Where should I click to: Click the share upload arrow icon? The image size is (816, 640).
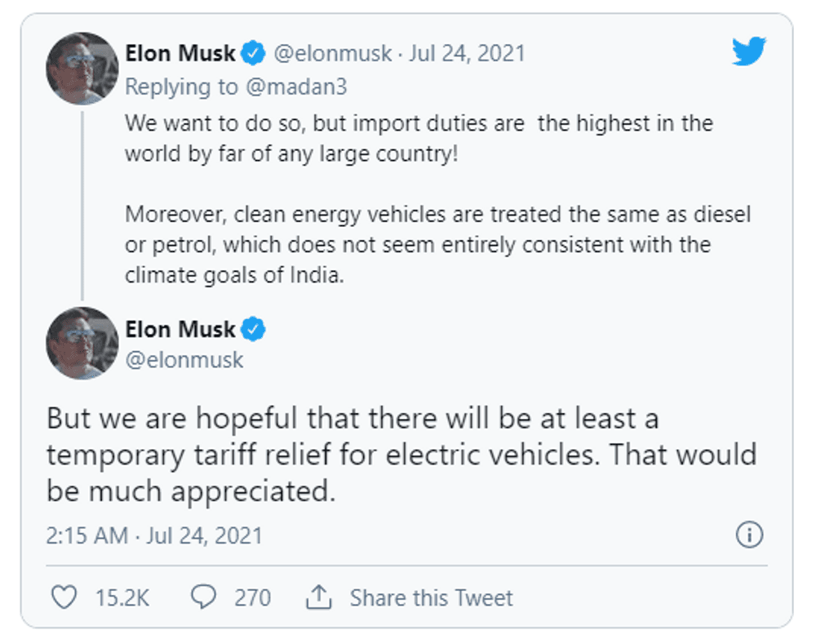click(x=319, y=598)
